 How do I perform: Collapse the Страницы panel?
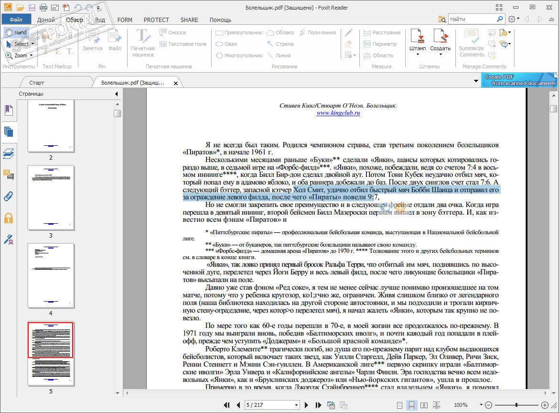click(x=116, y=94)
